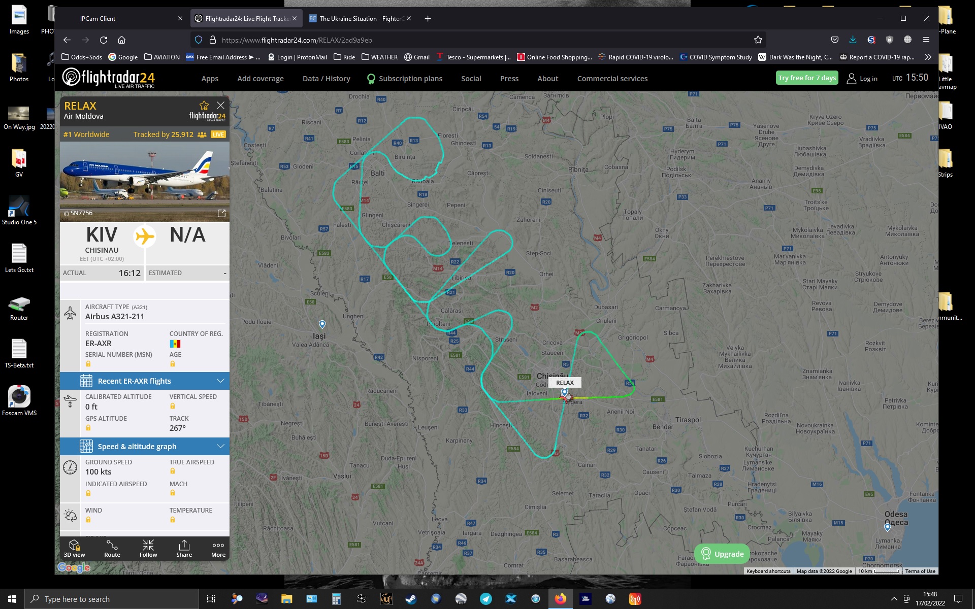This screenshot has width=975, height=609.
Task: Open the AVIATION bookmarks folder
Action: 162,57
